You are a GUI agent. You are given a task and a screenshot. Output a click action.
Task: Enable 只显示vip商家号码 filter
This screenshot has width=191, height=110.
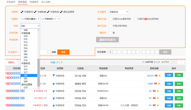click(x=110, y=19)
